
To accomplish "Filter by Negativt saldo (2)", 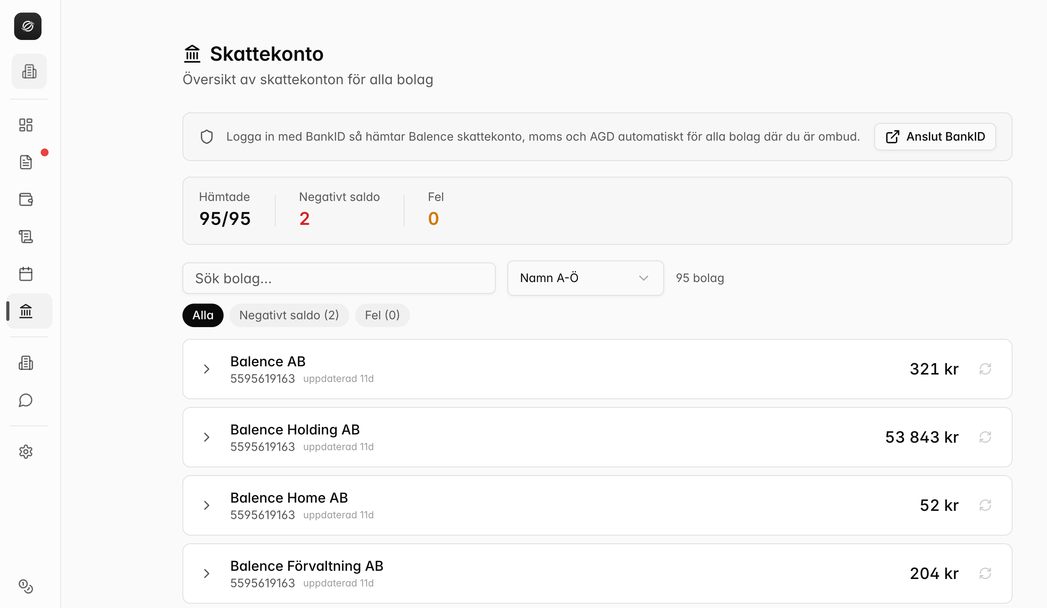I will 289,315.
